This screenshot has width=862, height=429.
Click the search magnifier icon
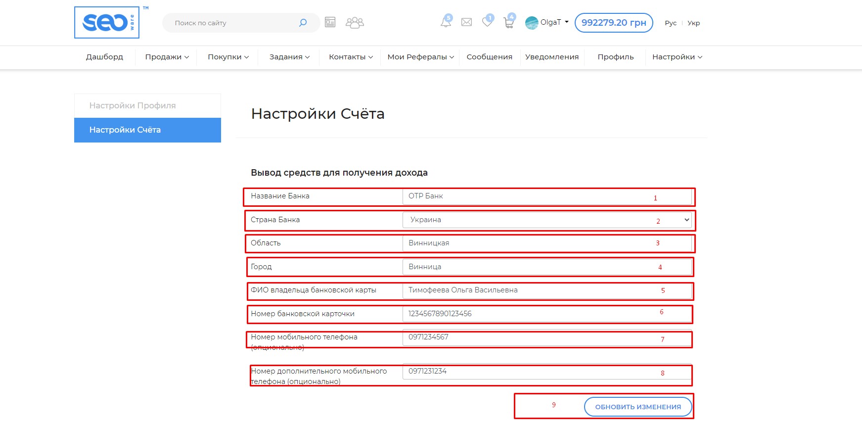[x=303, y=23]
